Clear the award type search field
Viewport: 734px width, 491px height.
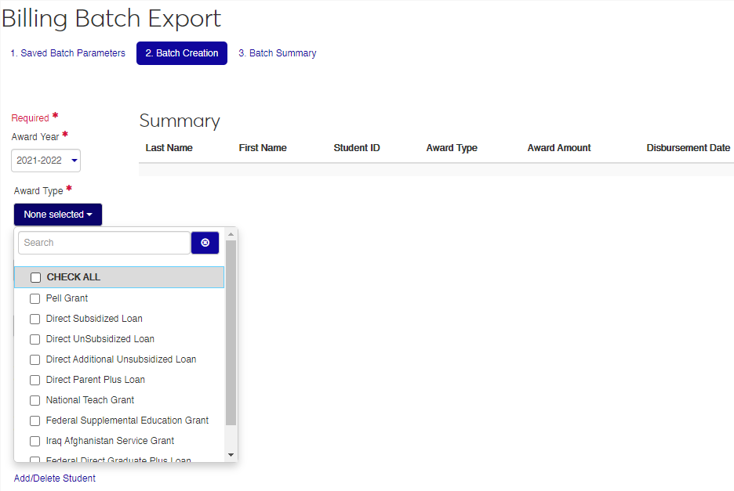point(205,243)
